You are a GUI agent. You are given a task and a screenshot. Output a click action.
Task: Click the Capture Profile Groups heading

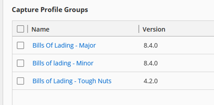pyautogui.click(x=50, y=10)
